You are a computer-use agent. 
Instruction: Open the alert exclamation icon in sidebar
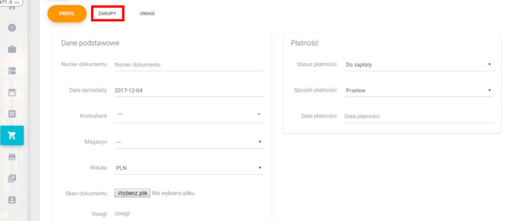(x=12, y=28)
